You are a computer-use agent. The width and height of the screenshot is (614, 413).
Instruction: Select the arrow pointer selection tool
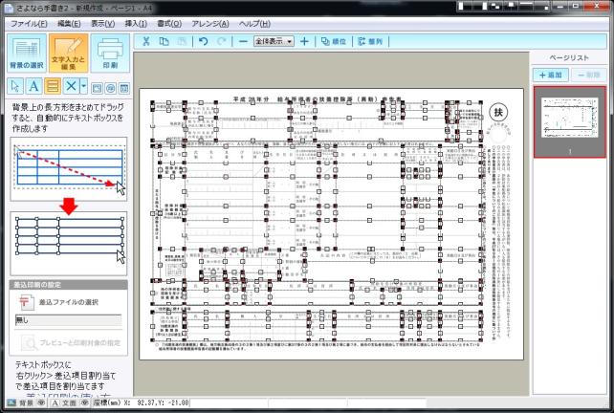pyautogui.click(x=15, y=86)
